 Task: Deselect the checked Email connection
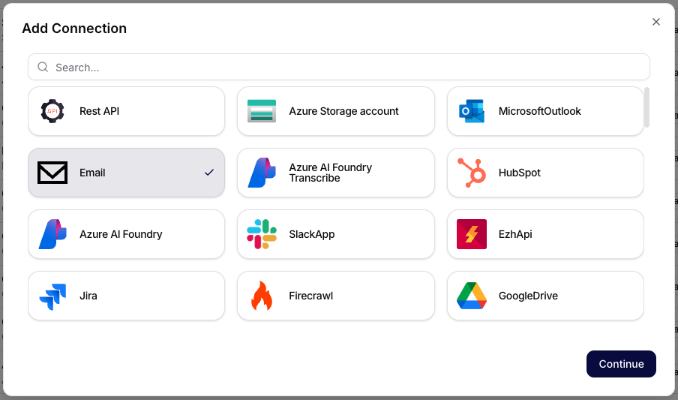pyautogui.click(x=126, y=173)
